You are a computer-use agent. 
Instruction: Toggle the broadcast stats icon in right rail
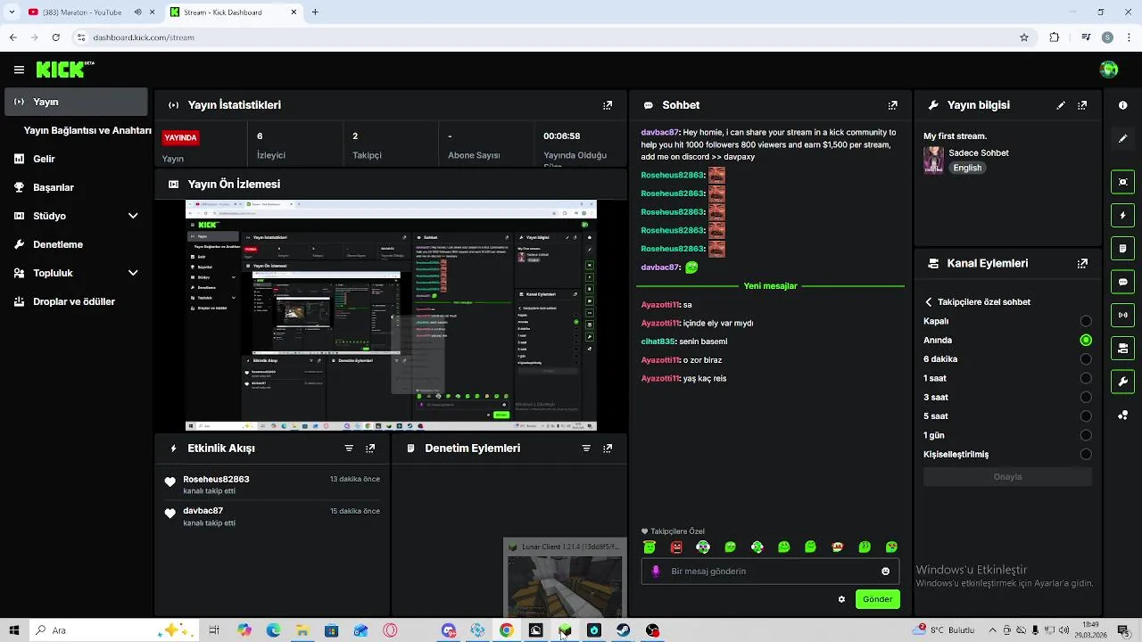click(x=1122, y=315)
